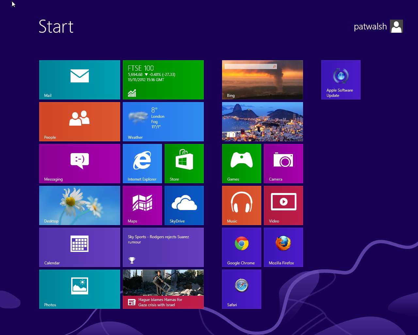Launch Google Chrome tile

[x=242, y=247]
